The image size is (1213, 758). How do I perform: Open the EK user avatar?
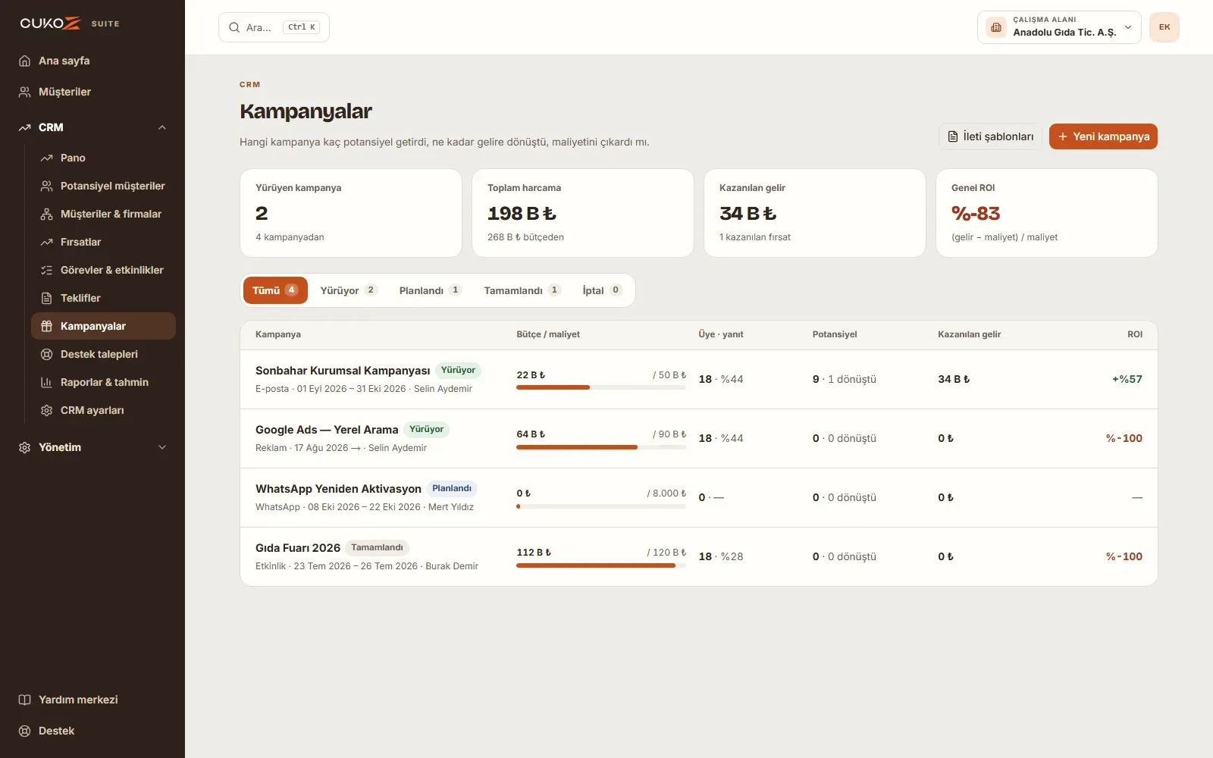[1164, 27]
